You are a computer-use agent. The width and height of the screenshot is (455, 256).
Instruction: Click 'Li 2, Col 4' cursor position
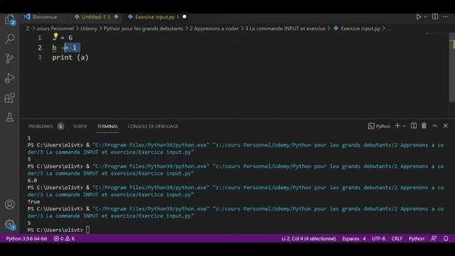click(309, 239)
